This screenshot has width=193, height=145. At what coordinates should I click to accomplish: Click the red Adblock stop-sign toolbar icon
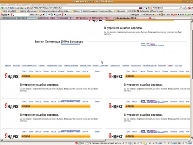pos(189,8)
